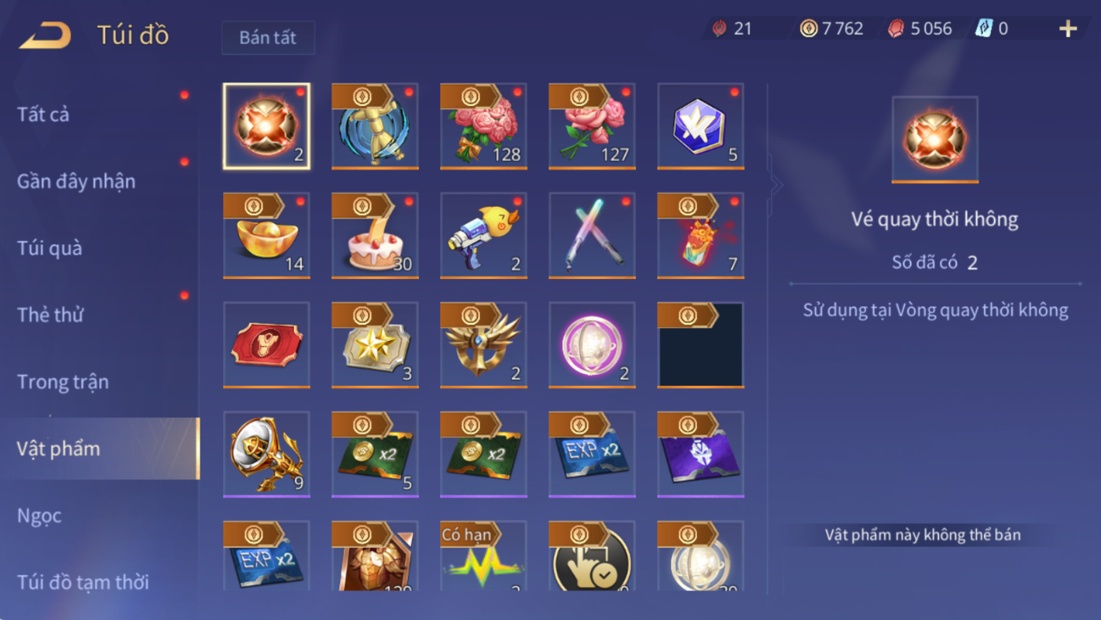Select the birthday cake item
The height and width of the screenshot is (620, 1101).
tap(375, 235)
